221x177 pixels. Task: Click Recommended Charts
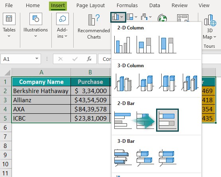click(x=94, y=27)
